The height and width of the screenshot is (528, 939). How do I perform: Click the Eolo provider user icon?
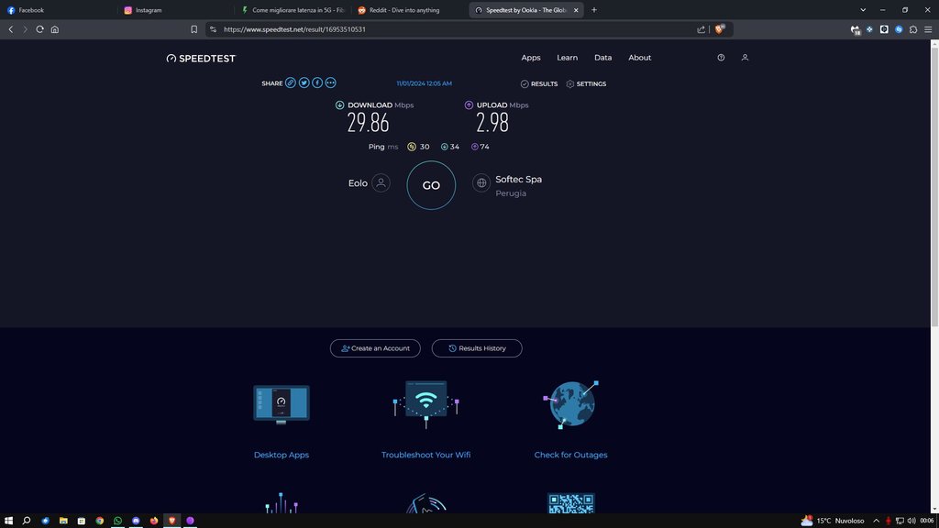[381, 183]
